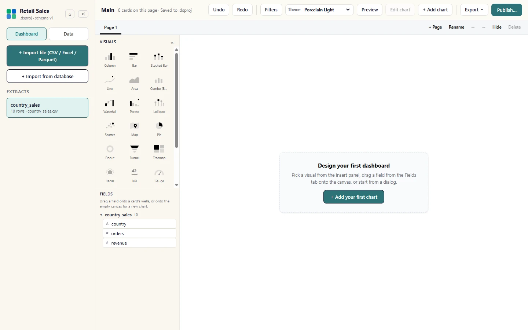528x330 pixels.
Task: Collapse the left sidebar with double-chevron
Action: point(83,14)
